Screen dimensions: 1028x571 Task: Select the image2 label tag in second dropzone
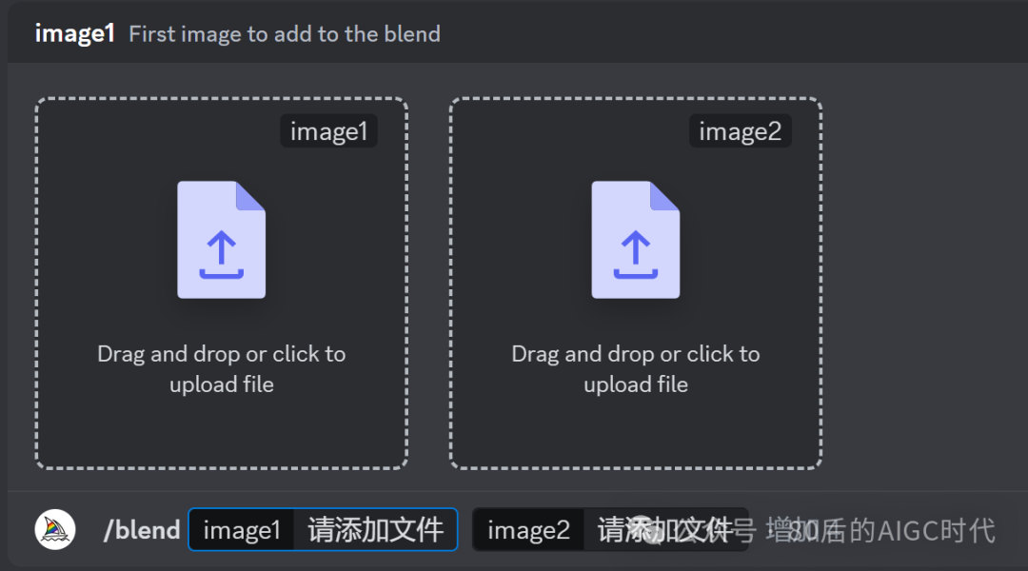[x=741, y=131]
